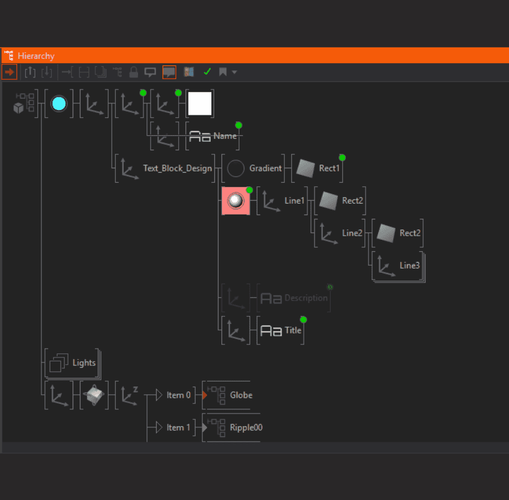
Task: Click the orange arrow toolbar button
Action: [9, 72]
